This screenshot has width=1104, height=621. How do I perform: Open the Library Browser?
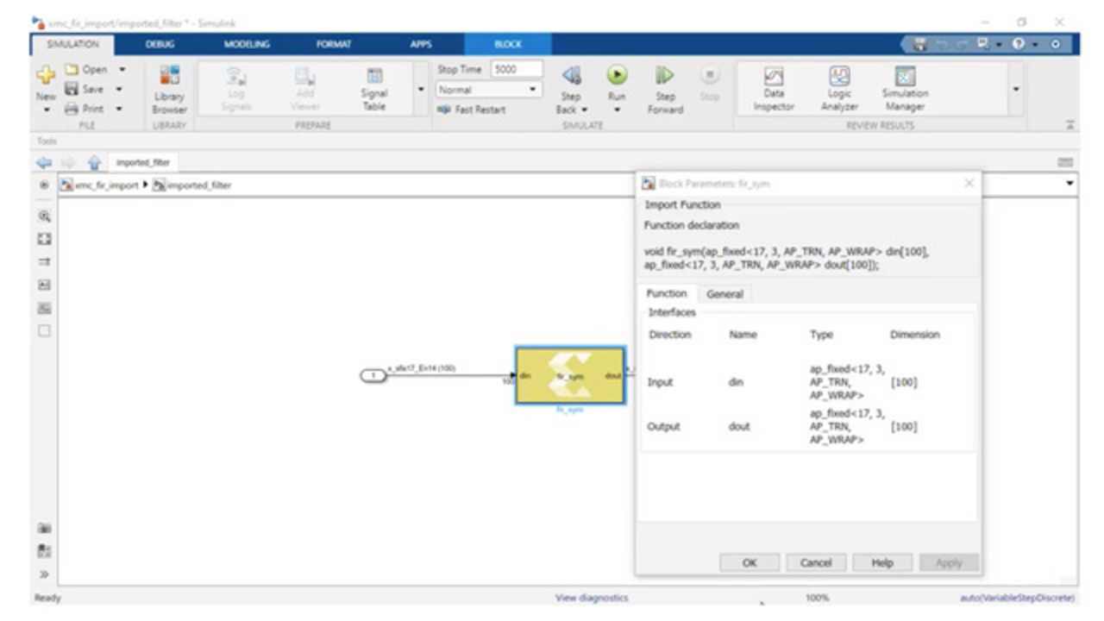click(169, 89)
